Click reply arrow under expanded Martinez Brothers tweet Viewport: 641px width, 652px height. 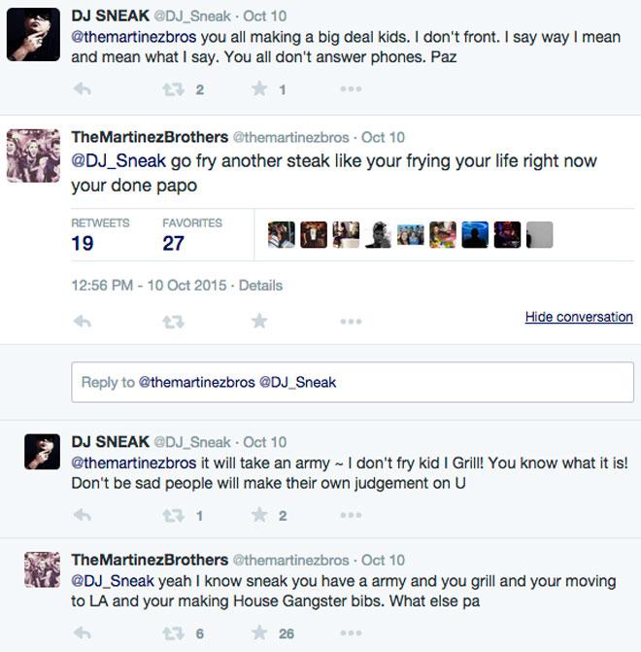83,321
